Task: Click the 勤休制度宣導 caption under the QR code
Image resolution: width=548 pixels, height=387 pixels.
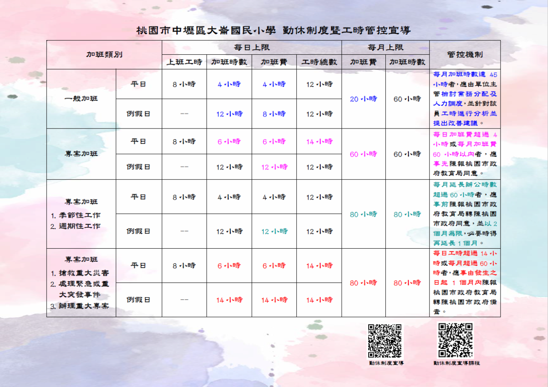Action: [x=387, y=363]
